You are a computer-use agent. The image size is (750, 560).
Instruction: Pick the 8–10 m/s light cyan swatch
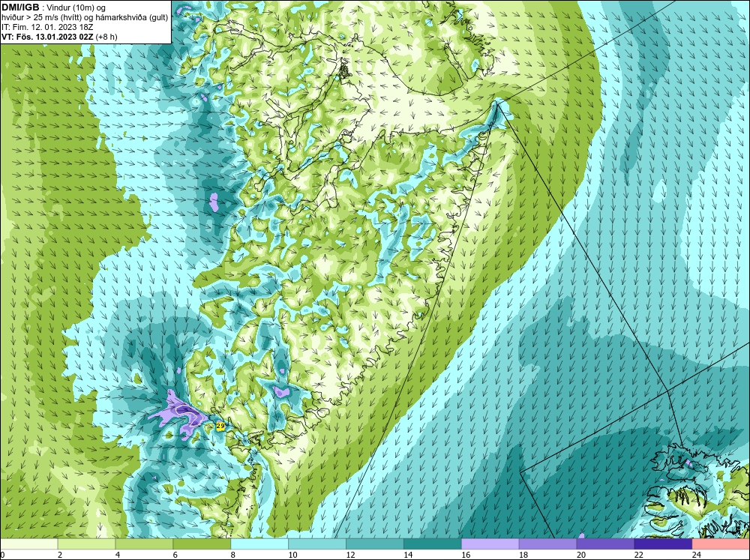(259, 544)
